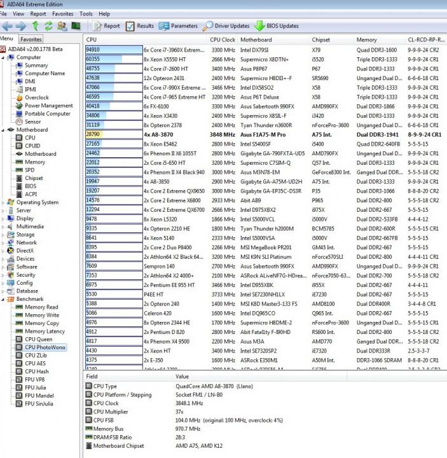Open the Tools menu

(x=86, y=14)
